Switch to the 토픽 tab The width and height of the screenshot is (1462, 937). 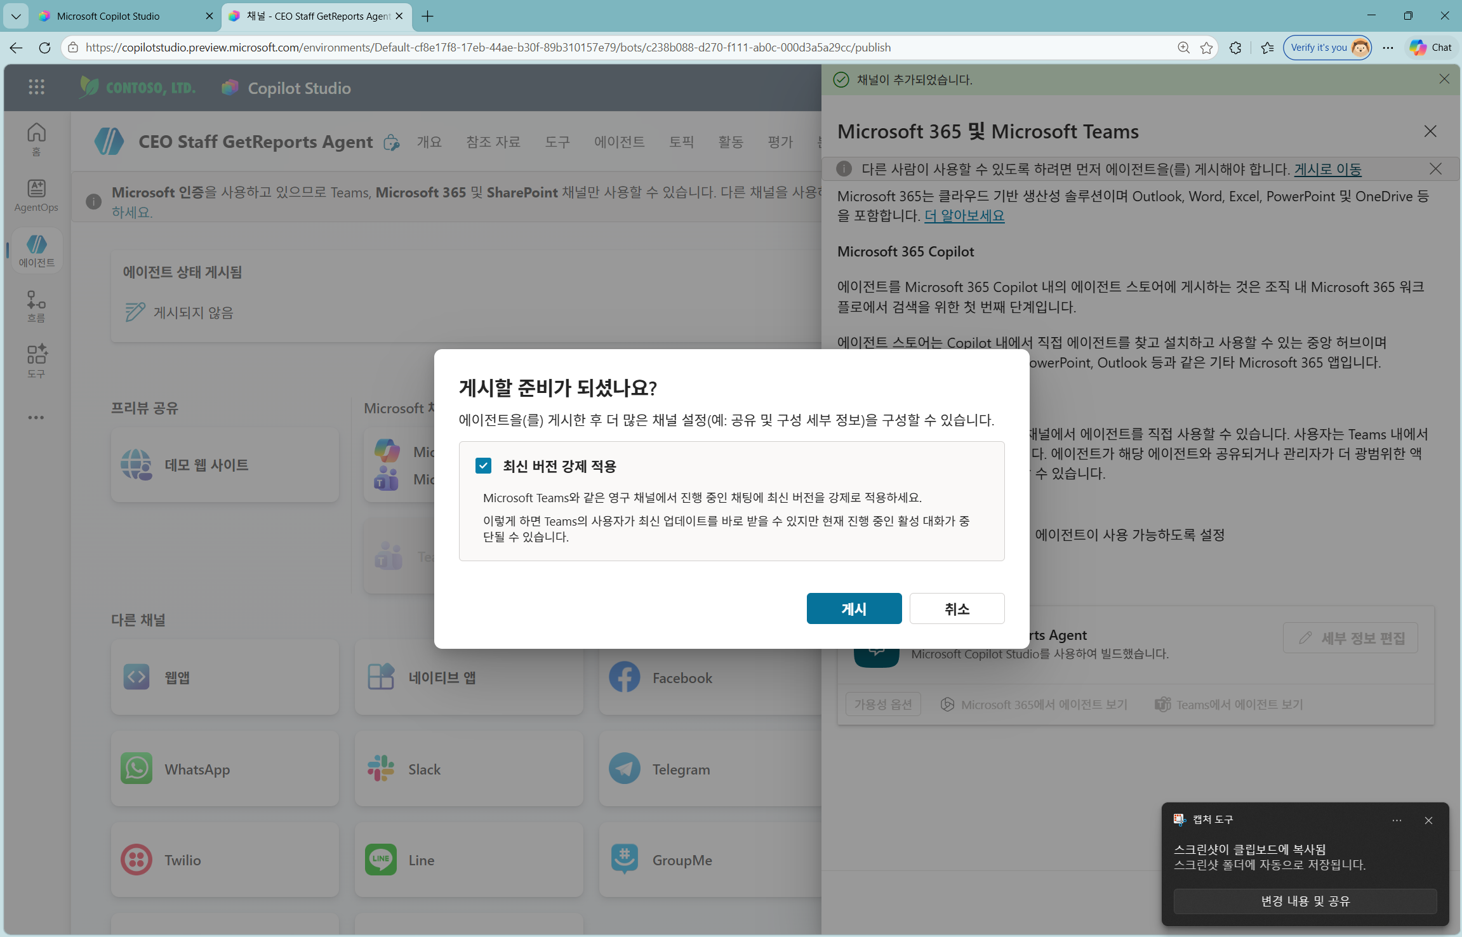tap(681, 142)
